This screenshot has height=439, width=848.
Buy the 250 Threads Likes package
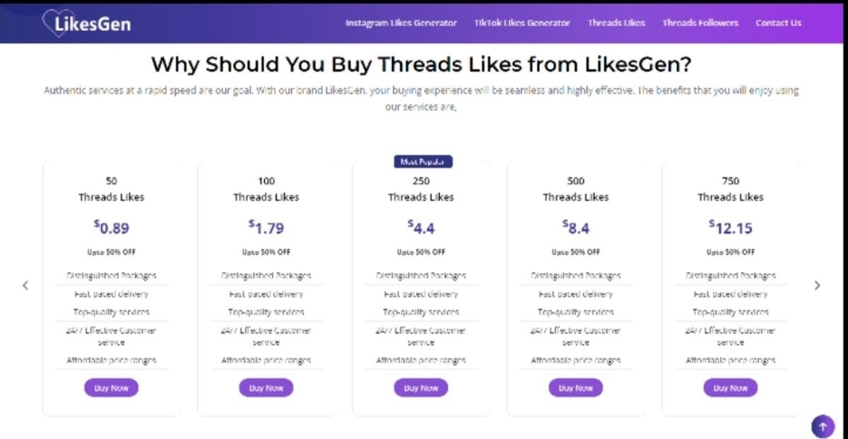point(420,387)
